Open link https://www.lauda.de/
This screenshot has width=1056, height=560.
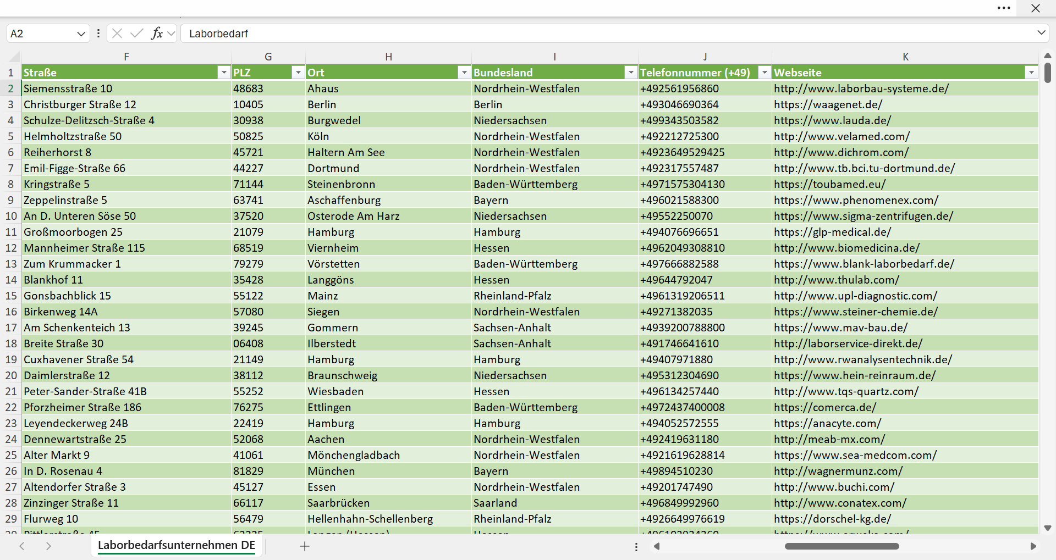pyautogui.click(x=832, y=120)
